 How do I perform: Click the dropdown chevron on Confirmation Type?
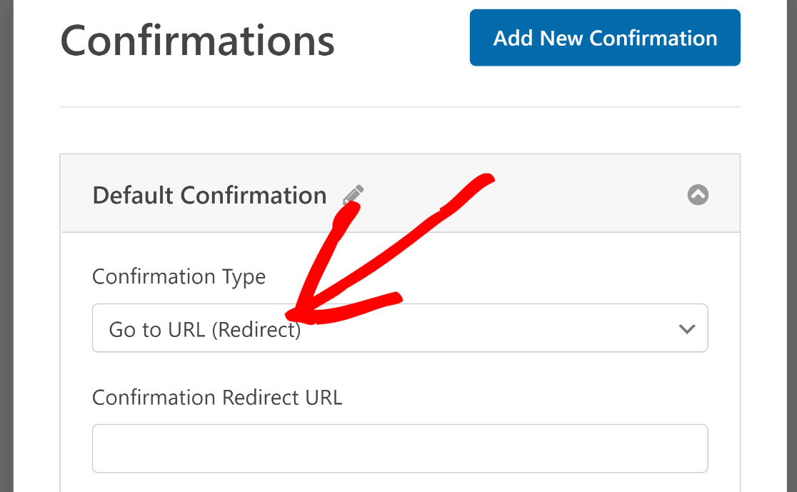point(686,328)
